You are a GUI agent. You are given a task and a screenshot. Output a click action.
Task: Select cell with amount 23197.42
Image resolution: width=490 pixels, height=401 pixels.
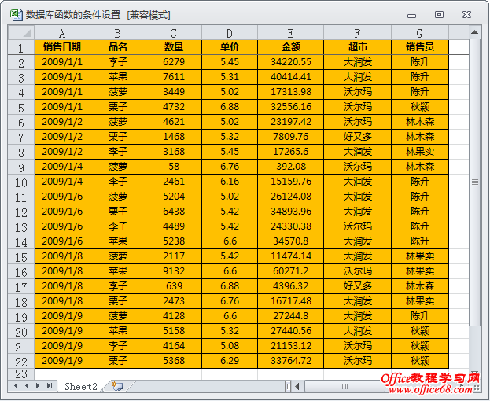pyautogui.click(x=291, y=122)
